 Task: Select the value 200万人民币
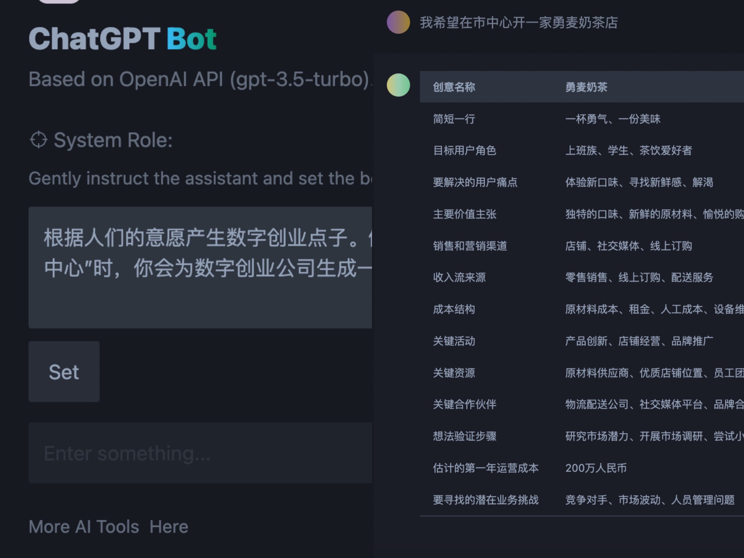click(596, 468)
